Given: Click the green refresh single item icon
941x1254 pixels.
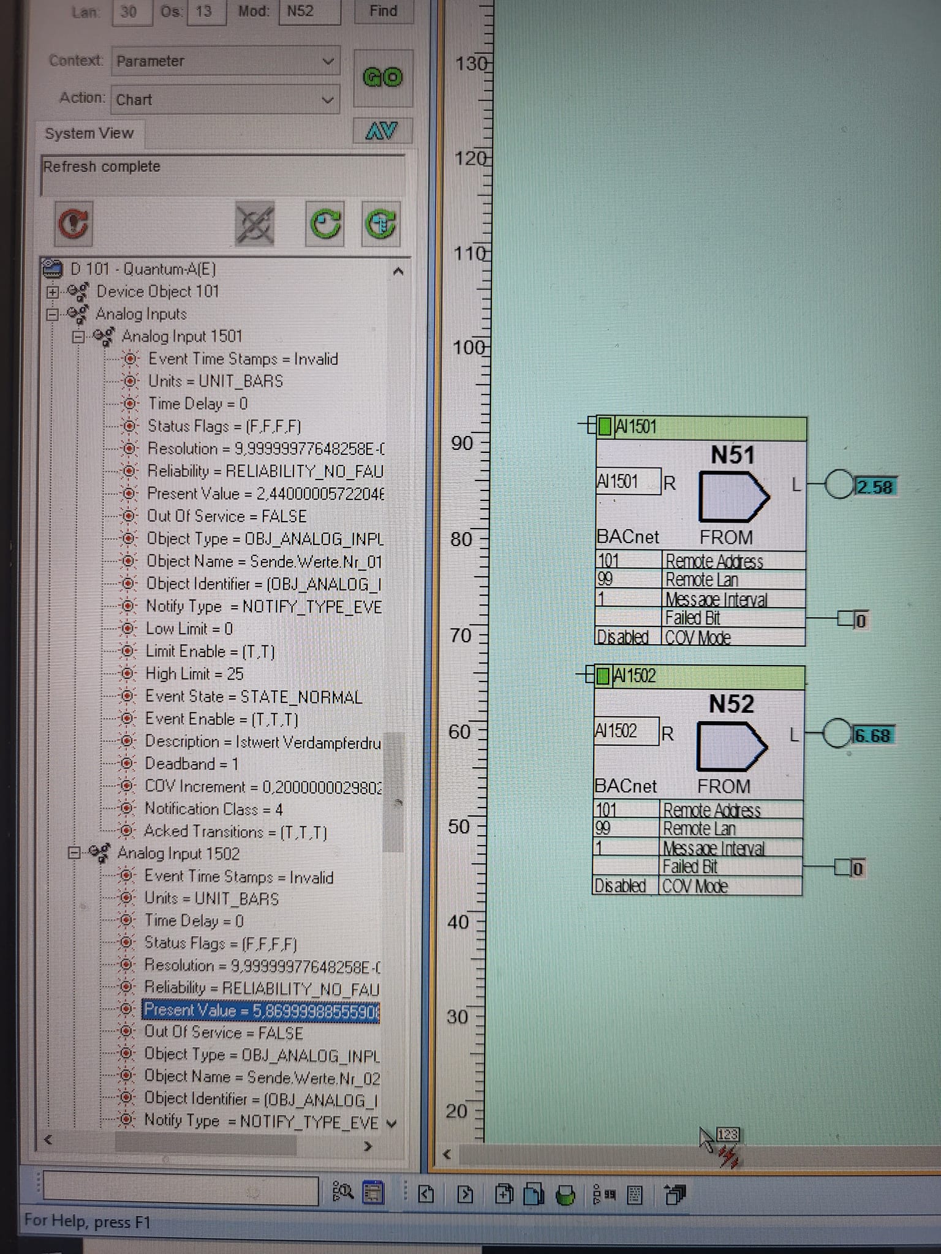Looking at the screenshot, I should [324, 223].
